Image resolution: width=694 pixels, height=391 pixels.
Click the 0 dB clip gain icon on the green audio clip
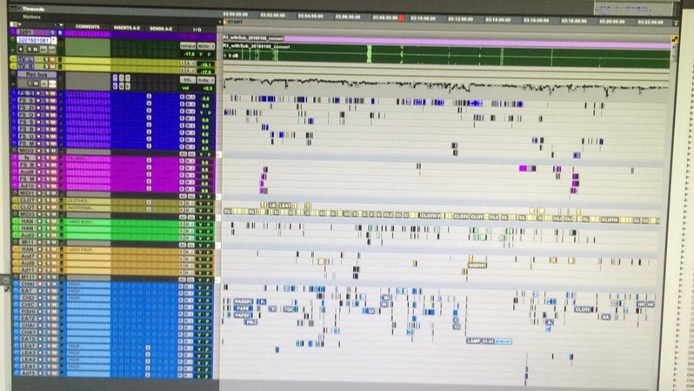coord(230,56)
